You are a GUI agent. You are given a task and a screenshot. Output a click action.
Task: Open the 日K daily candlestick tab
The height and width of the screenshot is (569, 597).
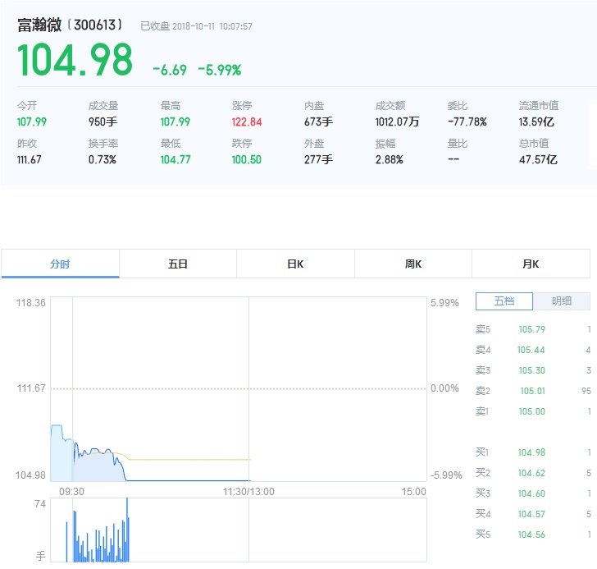point(295,264)
